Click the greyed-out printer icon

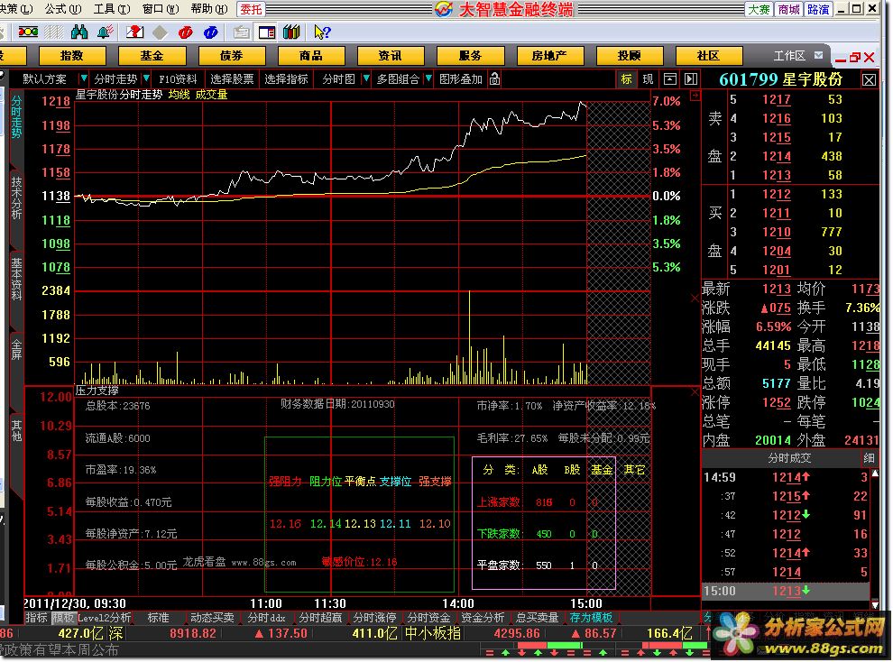pyautogui.click(x=242, y=32)
